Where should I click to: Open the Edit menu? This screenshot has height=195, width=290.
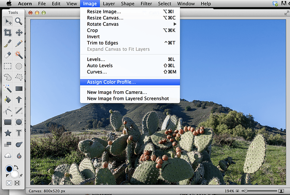point(56,4)
